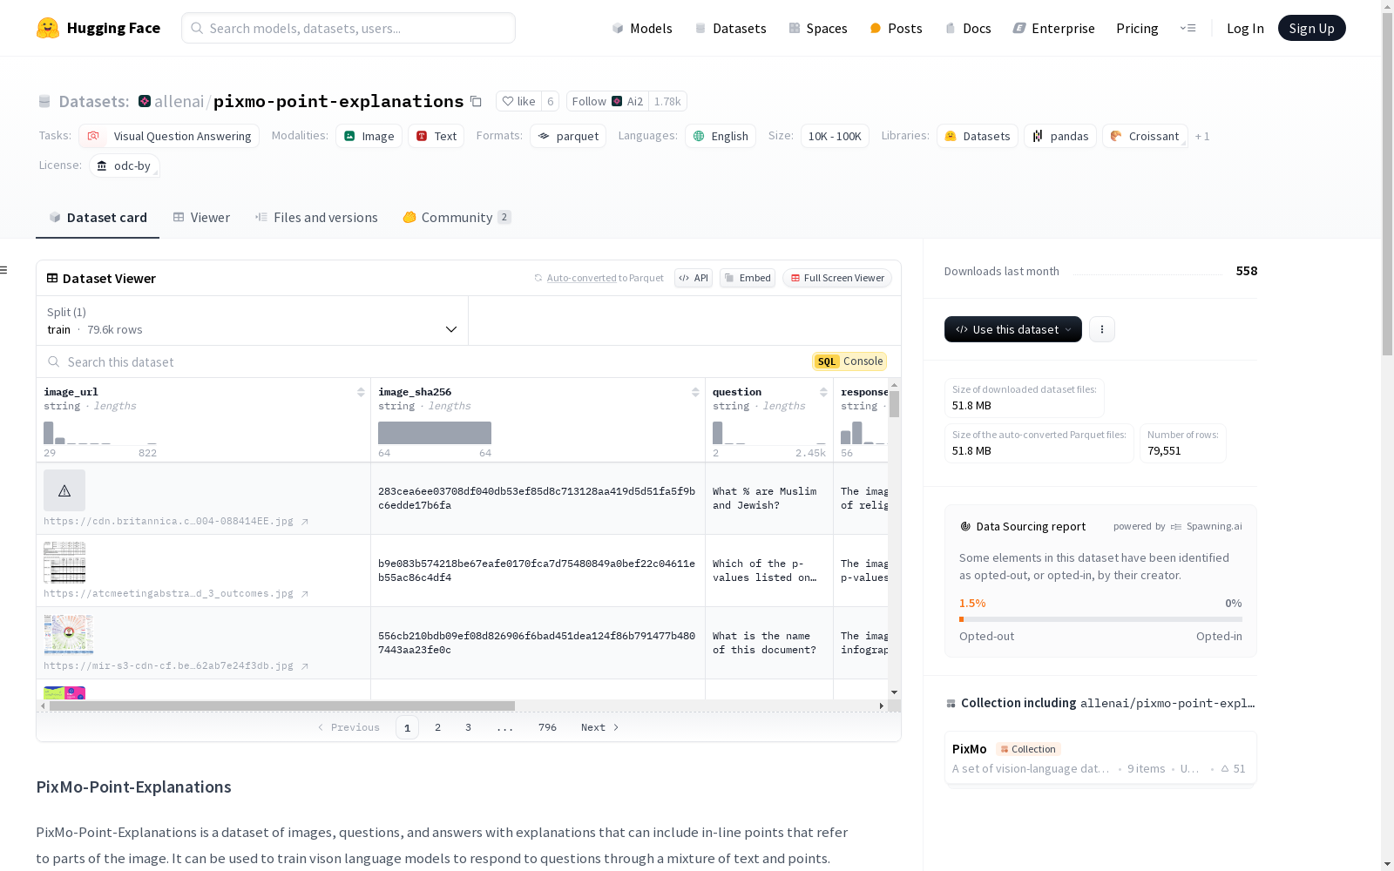Open the Full Screen Viewer
Screen dimensions: 1394x871
[837, 278]
